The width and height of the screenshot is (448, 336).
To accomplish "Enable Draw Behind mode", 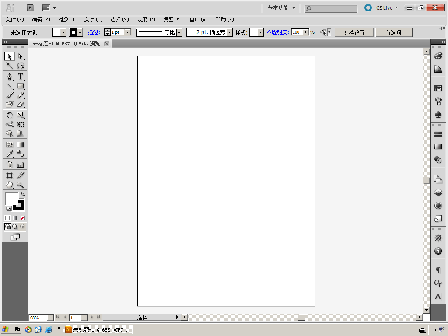I will pos(15,227).
